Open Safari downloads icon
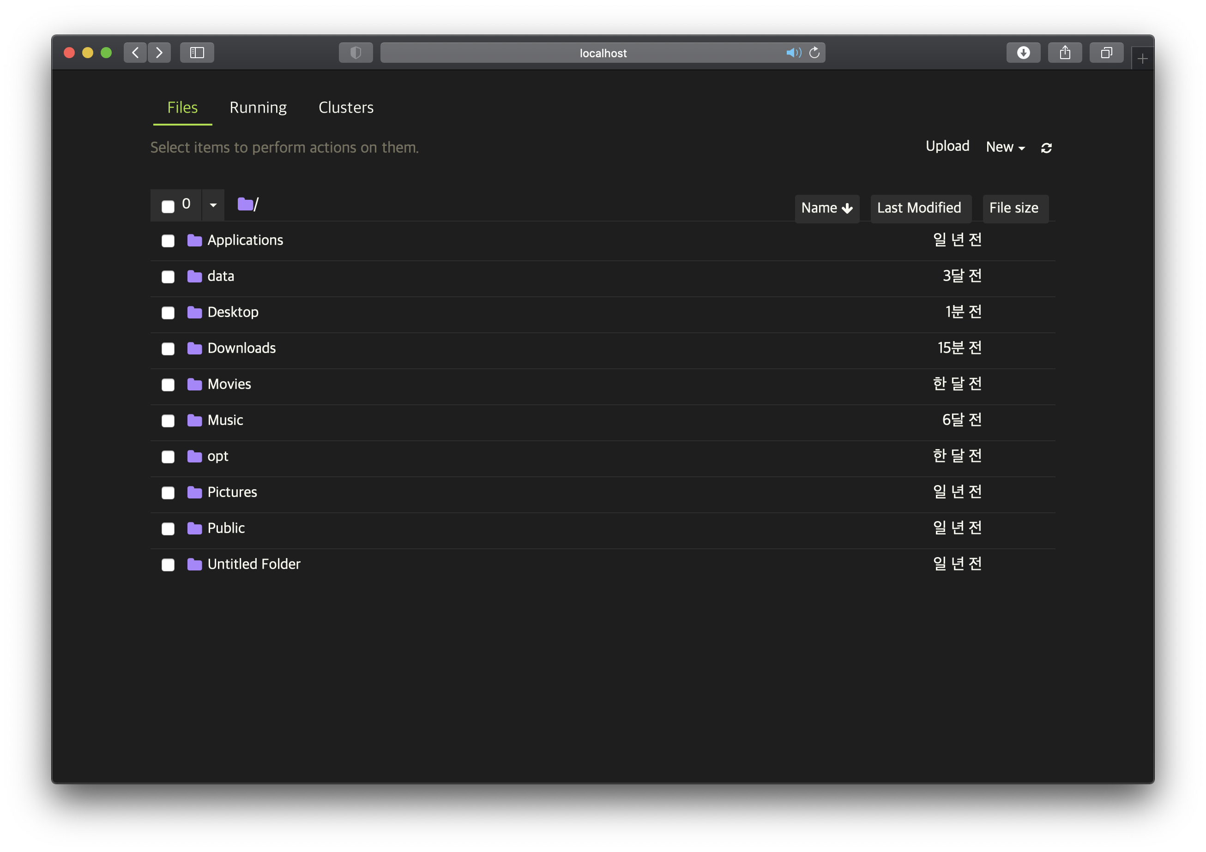Screen dimensions: 1206x852 click(1023, 53)
